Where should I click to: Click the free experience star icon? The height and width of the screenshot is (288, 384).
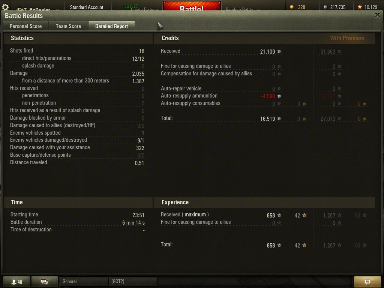[360, 7]
